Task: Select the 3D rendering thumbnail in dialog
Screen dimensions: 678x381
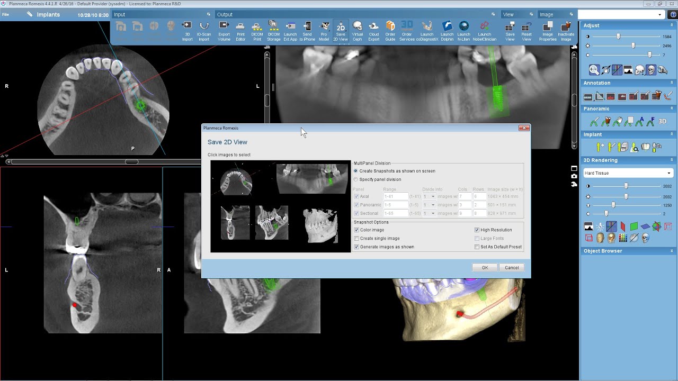Action: (321, 225)
